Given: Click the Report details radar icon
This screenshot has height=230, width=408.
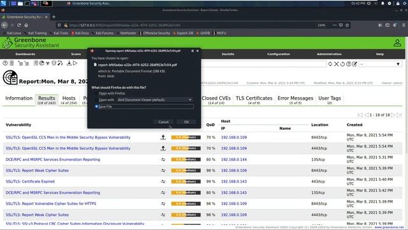Looking at the screenshot, I should point(10,78).
